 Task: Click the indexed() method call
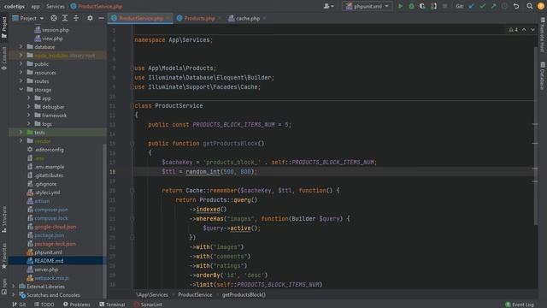pos(211,209)
